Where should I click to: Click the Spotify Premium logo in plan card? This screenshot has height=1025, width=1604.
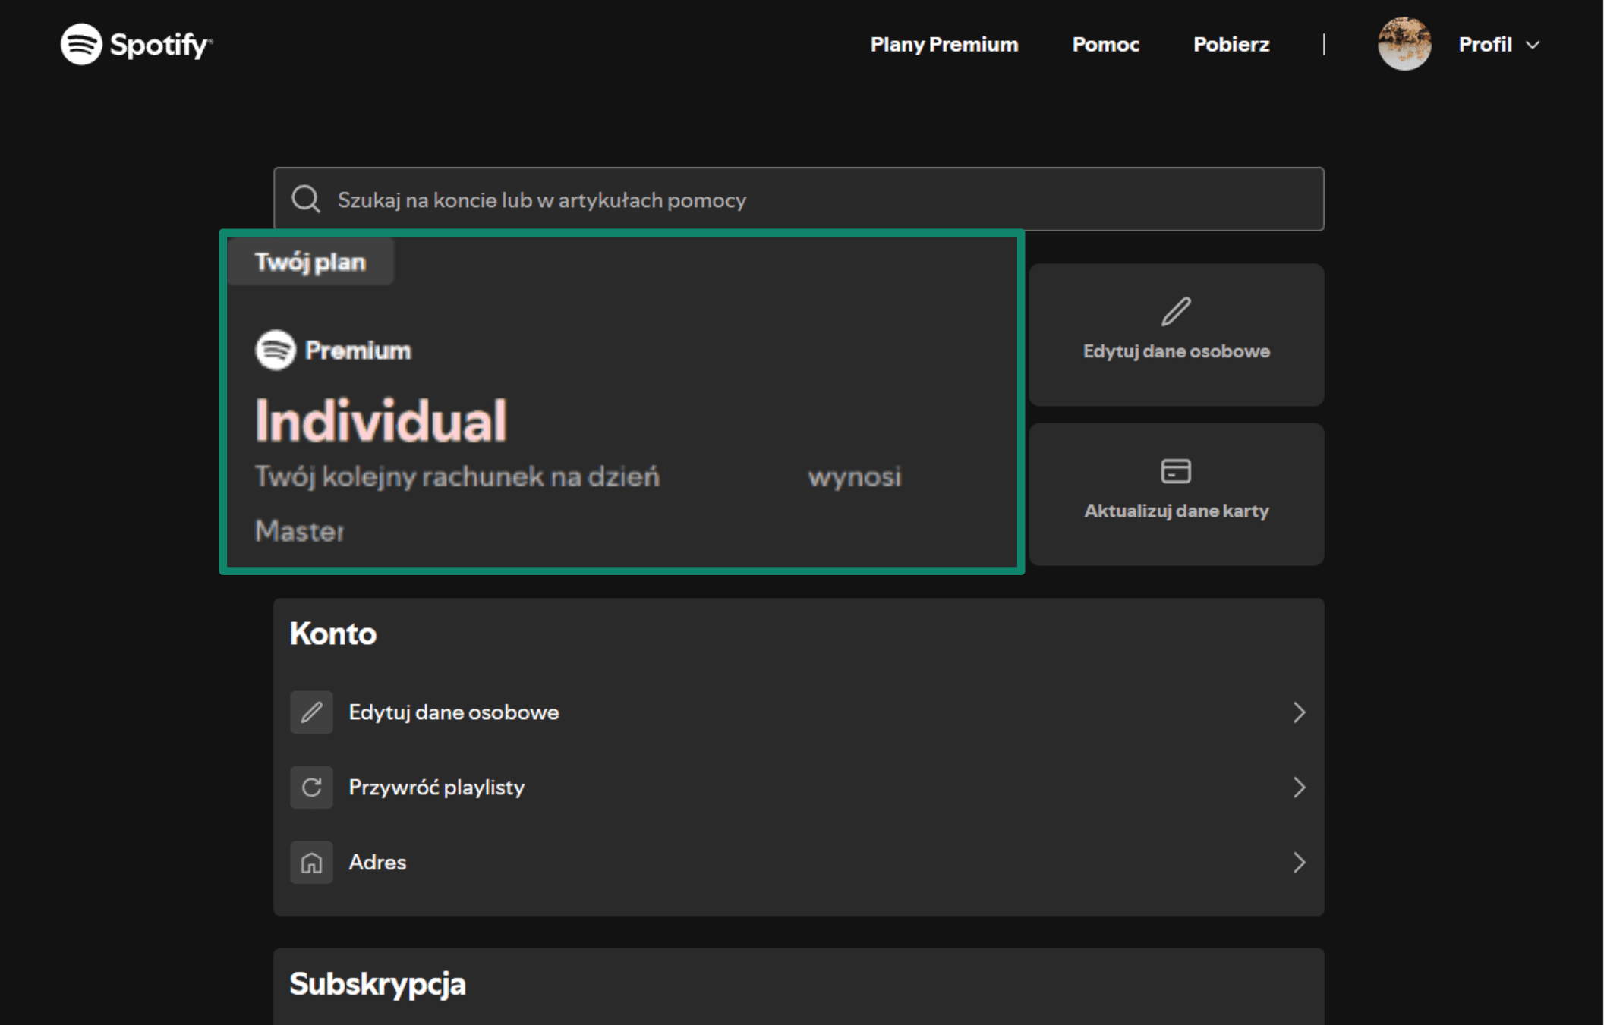276,350
